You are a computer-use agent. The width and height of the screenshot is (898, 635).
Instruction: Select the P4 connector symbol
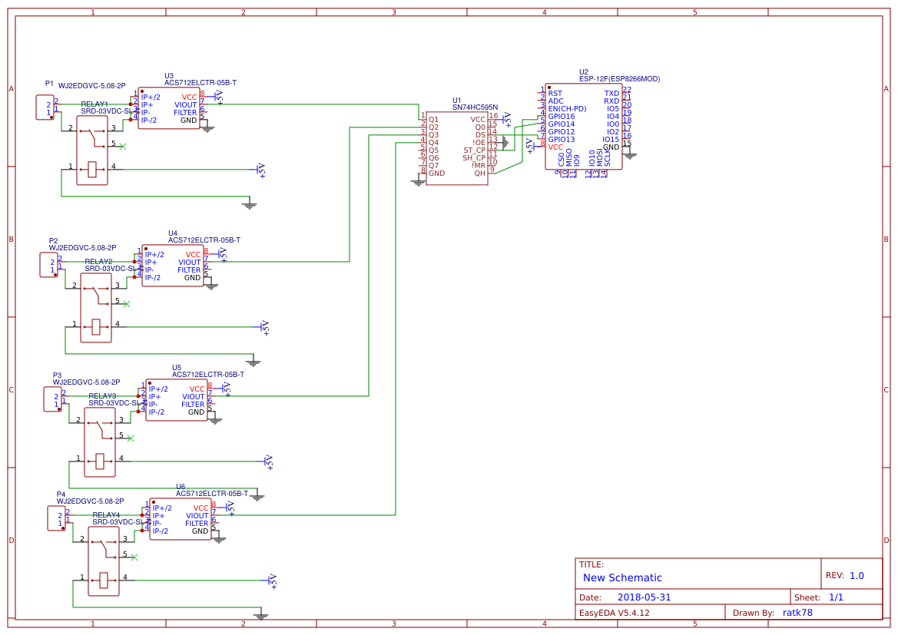[56, 518]
